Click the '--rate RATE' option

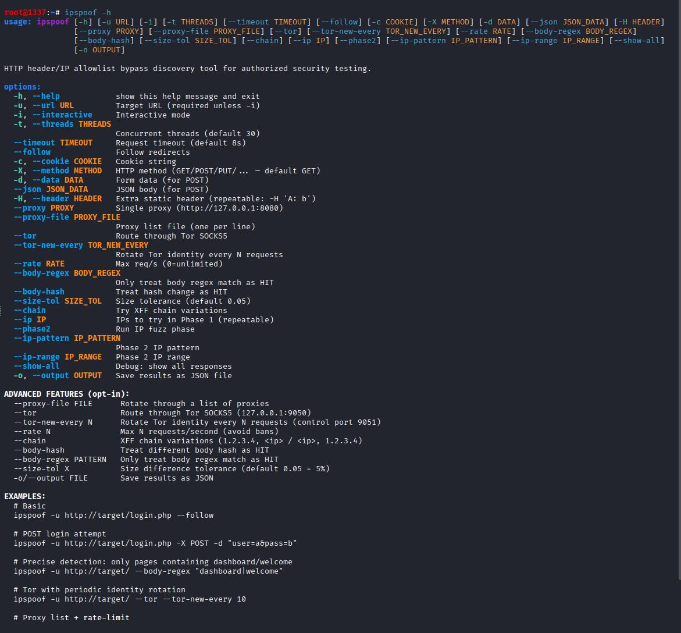[39, 264]
